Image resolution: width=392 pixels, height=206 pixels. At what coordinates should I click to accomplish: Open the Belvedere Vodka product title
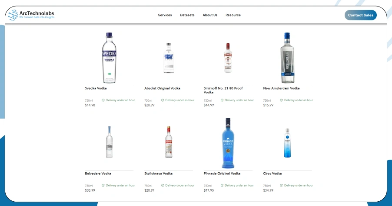98,174
